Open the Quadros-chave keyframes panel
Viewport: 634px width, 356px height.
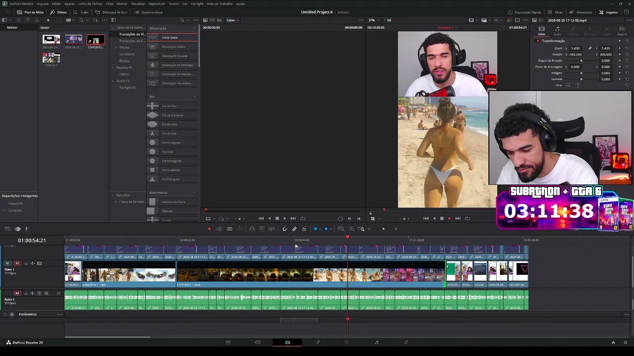click(148, 12)
